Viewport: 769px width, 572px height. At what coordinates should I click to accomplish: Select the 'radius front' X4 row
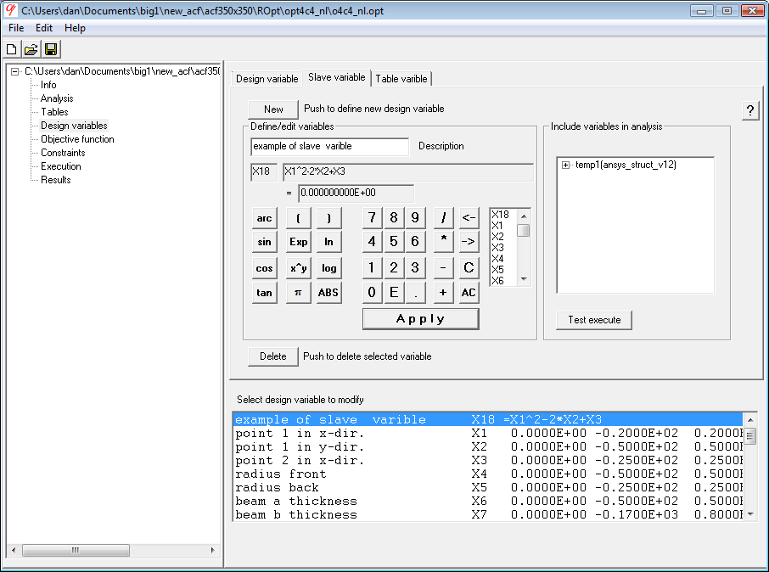click(487, 474)
